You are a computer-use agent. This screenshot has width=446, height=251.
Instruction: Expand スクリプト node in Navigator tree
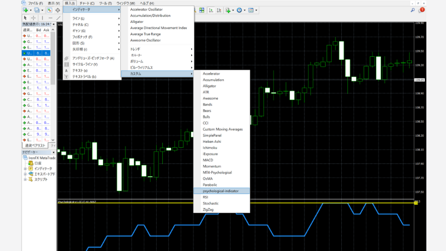tap(25, 179)
